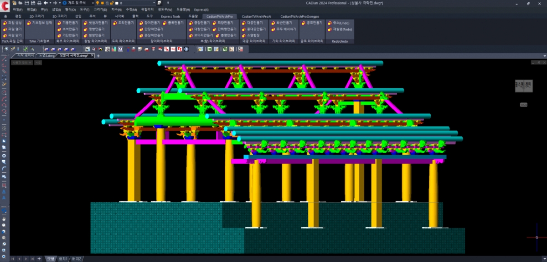The width and height of the screenshot is (547, 262).
Task: Click the layer 0 white color swatch
Action: pyautogui.click(x=117, y=3)
